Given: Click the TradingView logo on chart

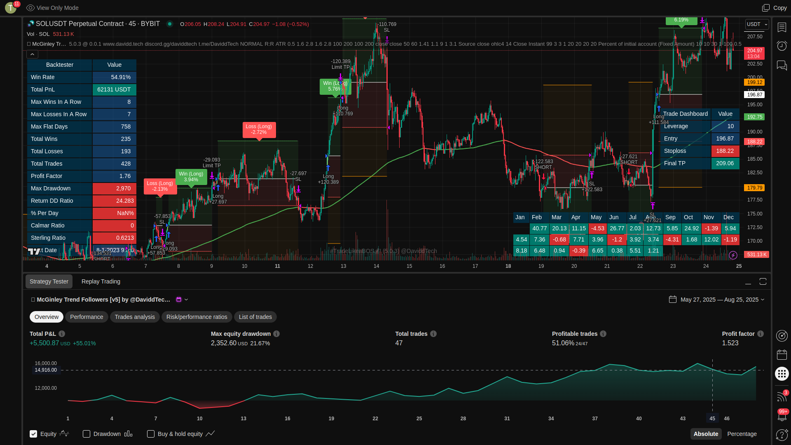Looking at the screenshot, I should tap(34, 251).
